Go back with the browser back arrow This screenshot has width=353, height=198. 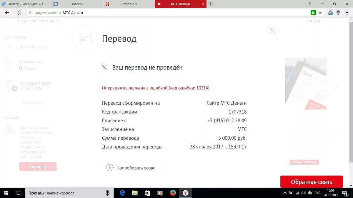pos(7,13)
